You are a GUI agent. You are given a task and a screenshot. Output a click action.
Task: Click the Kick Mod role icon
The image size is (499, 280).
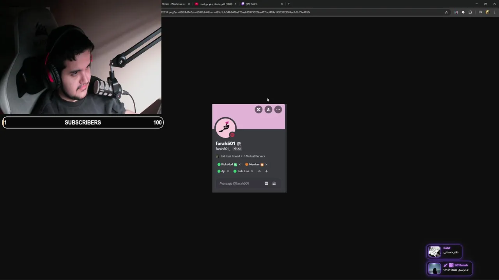click(235, 164)
